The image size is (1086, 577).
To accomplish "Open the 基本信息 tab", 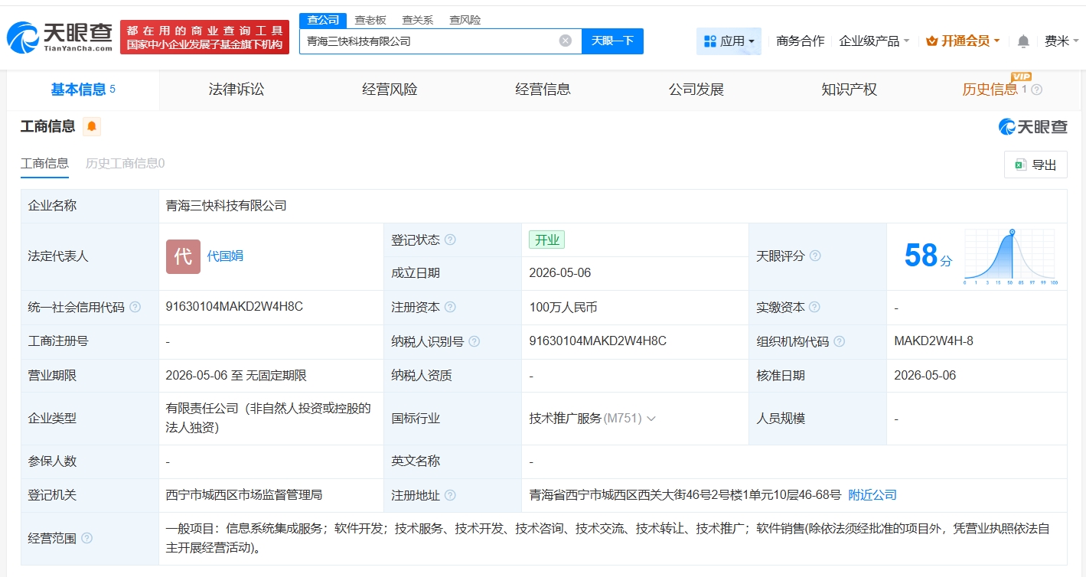I will pyautogui.click(x=83, y=90).
